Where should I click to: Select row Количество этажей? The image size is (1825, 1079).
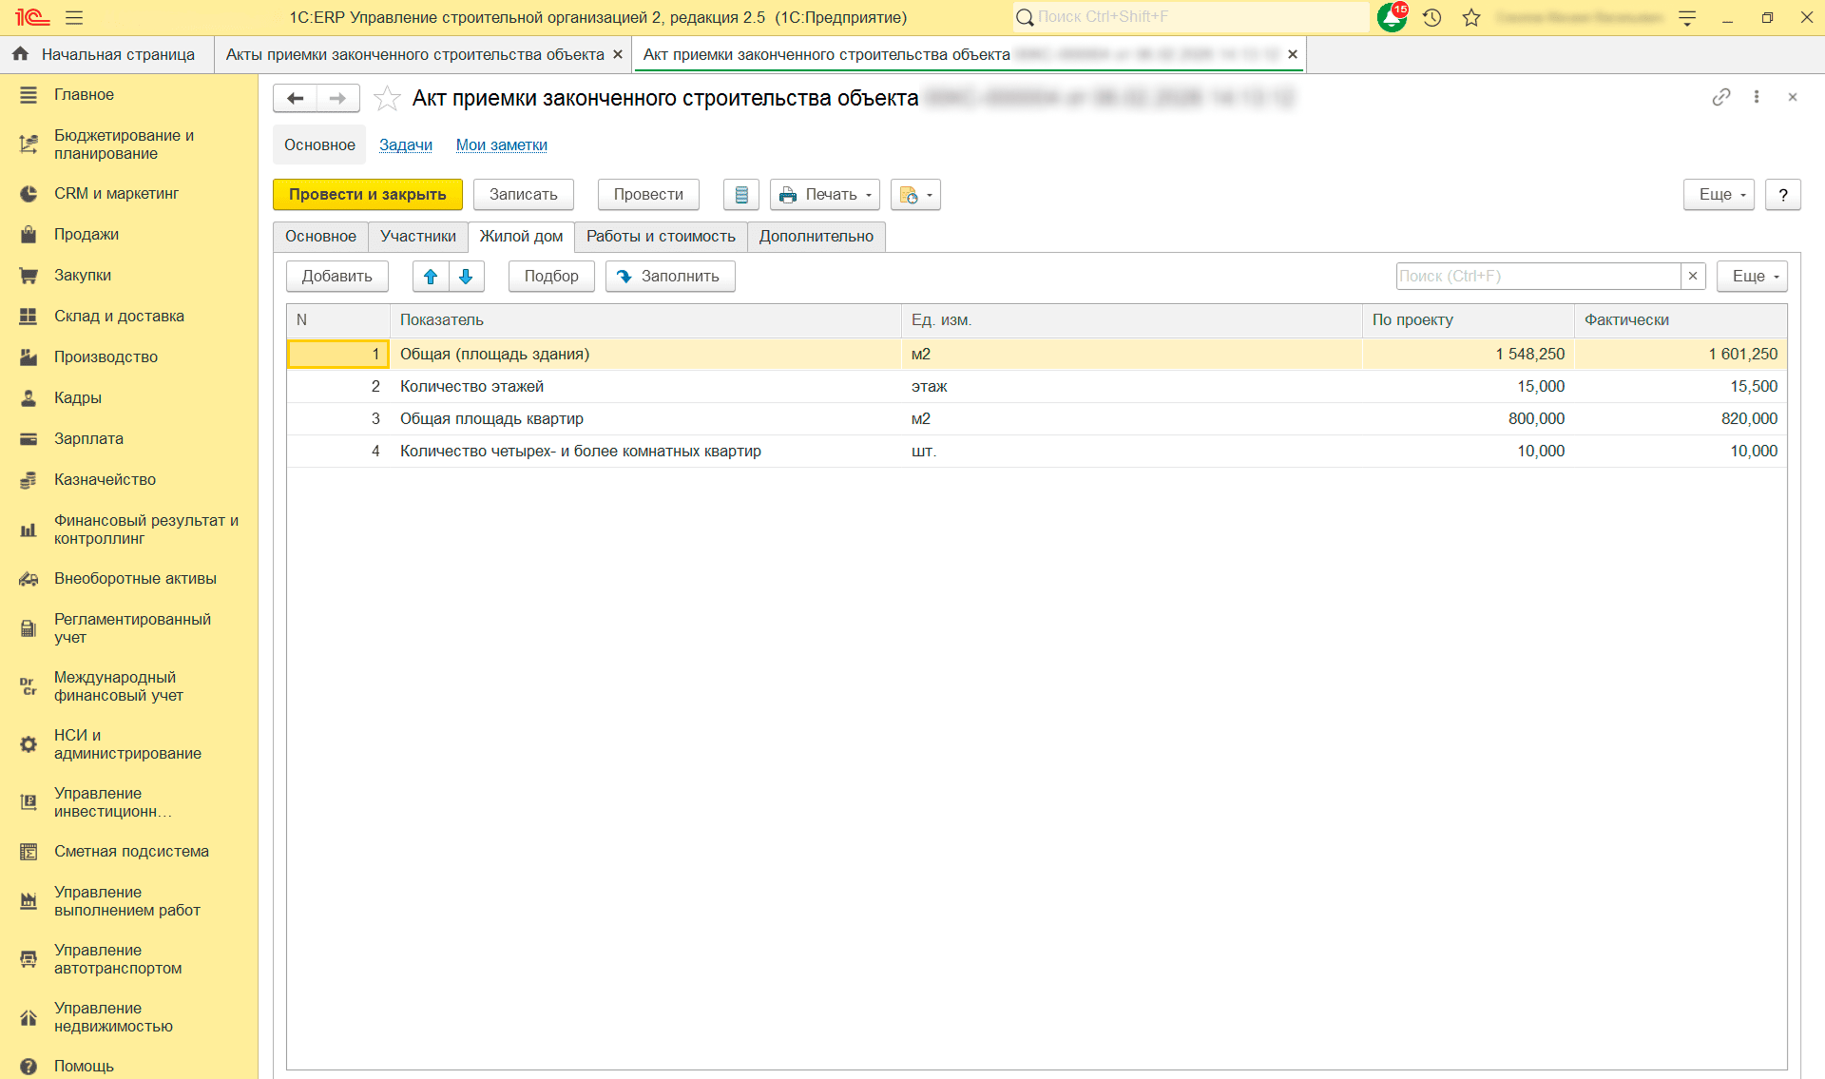471,387
